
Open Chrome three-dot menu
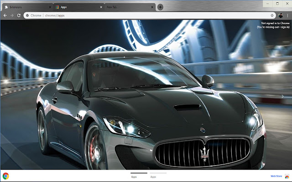point(288,15)
